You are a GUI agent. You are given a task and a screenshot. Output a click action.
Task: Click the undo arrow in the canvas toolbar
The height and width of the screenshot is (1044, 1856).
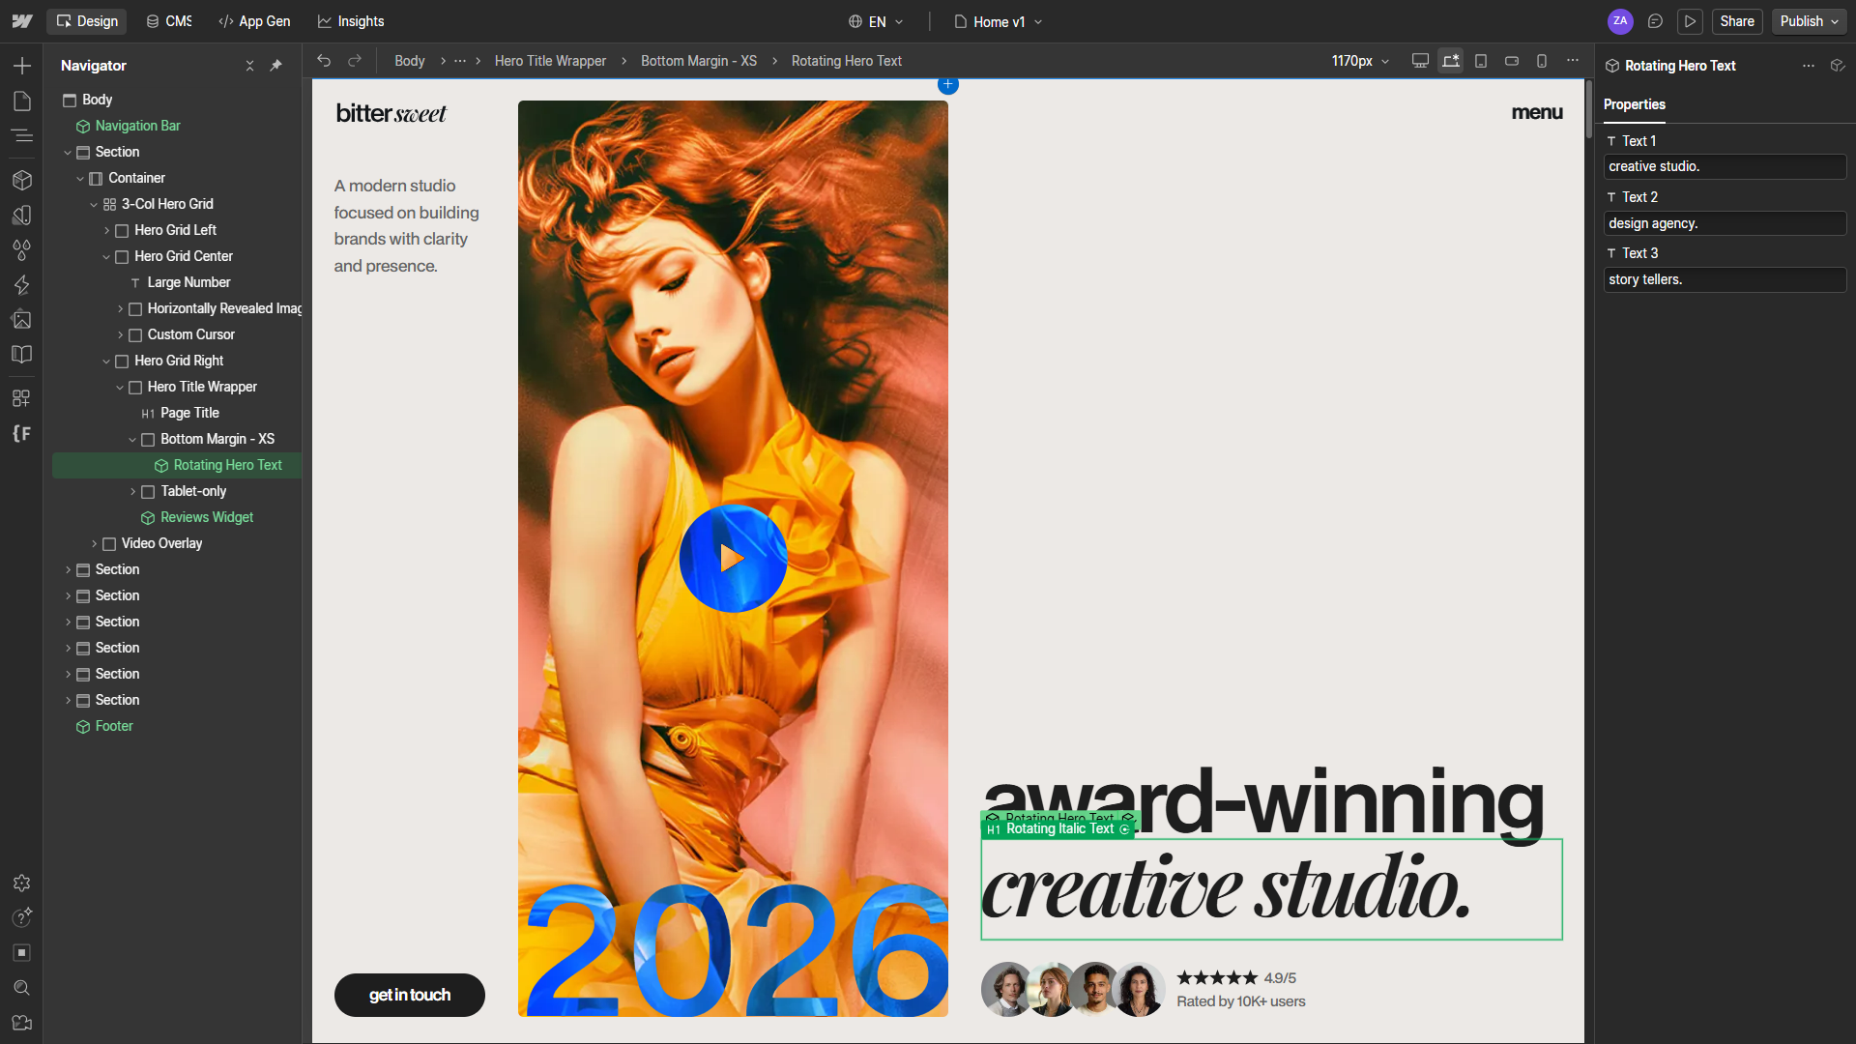pyautogui.click(x=324, y=60)
